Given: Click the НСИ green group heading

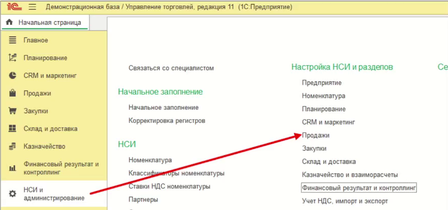Looking at the screenshot, I should [127, 144].
